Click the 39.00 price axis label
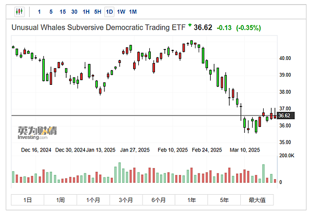 coord(285,75)
